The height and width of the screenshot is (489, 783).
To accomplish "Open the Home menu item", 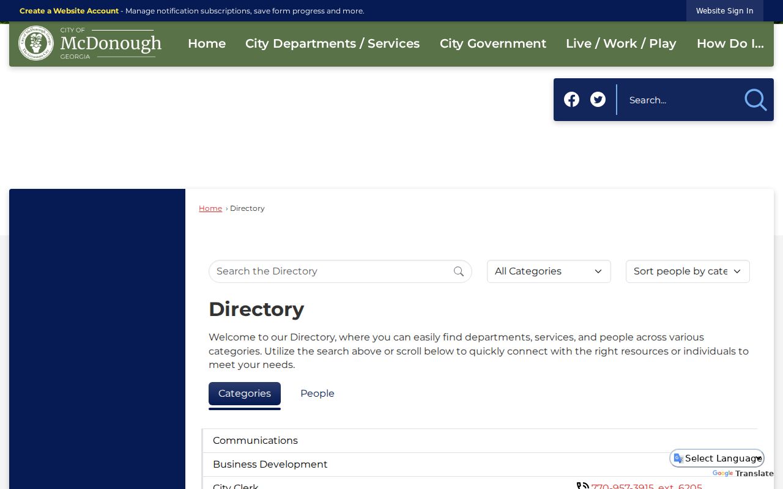I will tap(207, 43).
